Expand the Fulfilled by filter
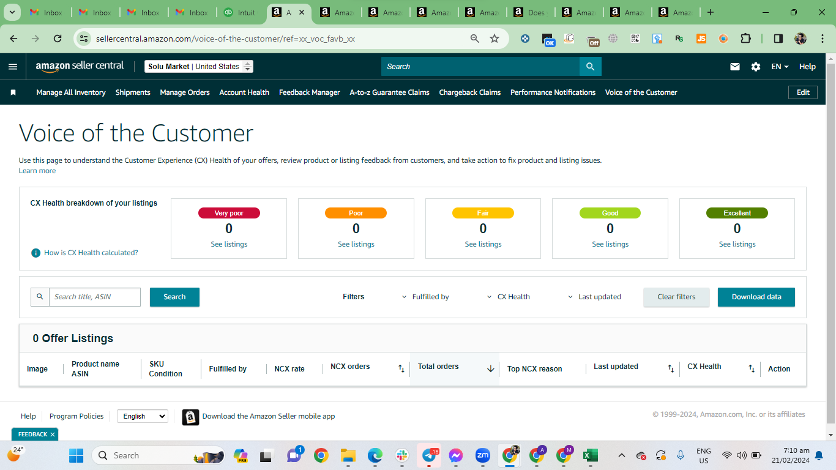The image size is (836, 470). 425,297
